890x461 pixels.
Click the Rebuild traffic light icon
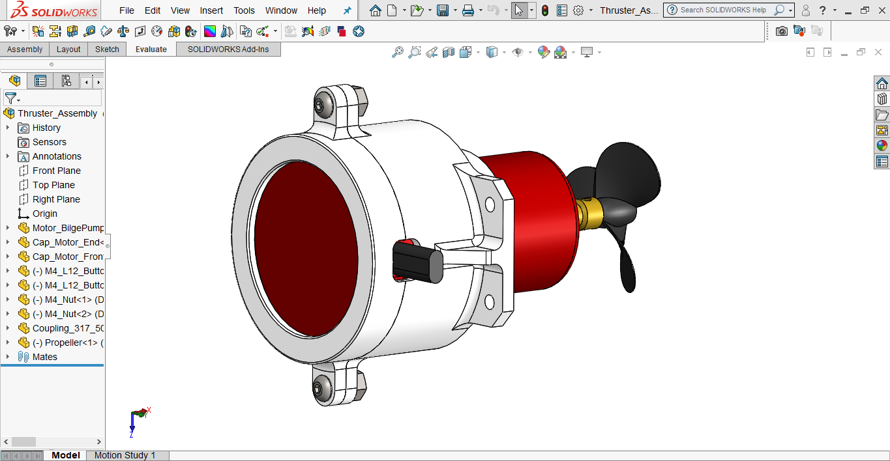[545, 10]
